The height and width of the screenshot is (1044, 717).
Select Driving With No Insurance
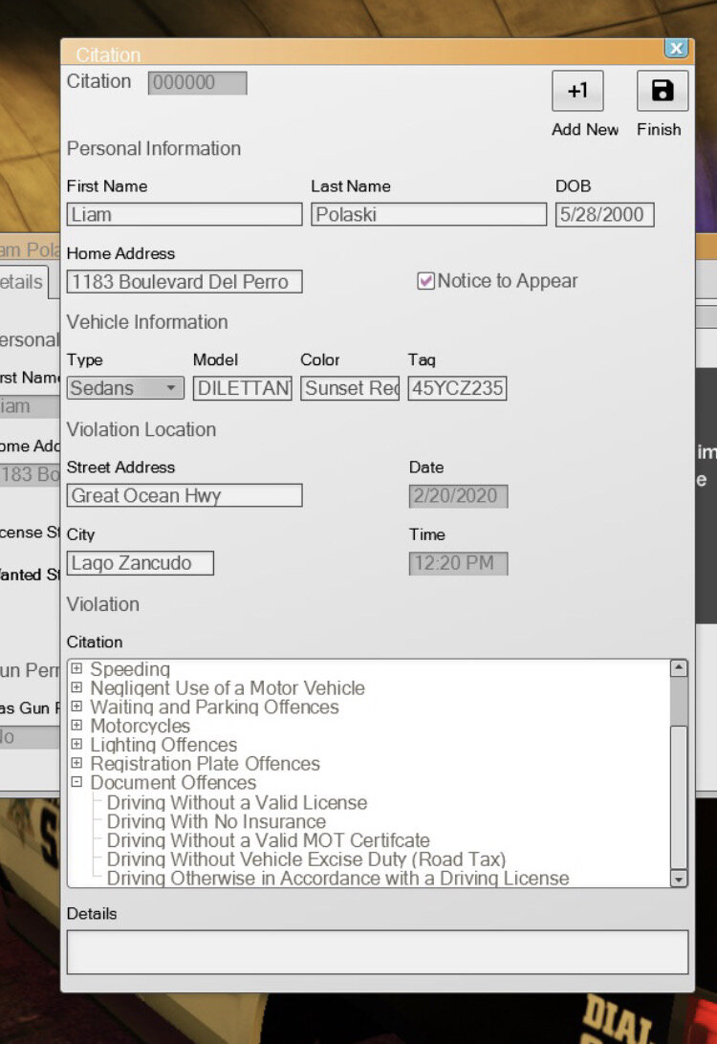point(216,821)
